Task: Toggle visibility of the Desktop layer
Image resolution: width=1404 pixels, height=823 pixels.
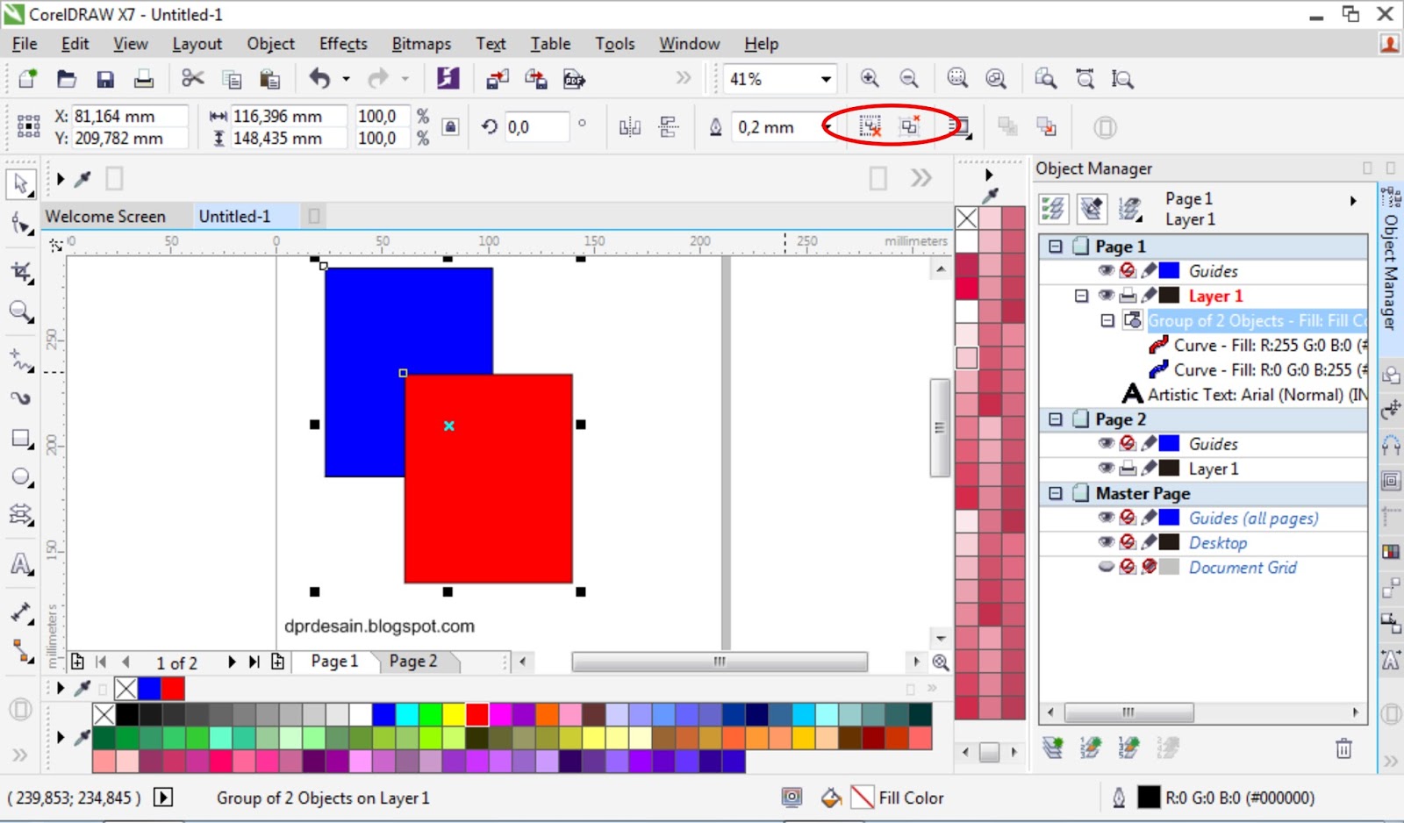Action: (1107, 541)
